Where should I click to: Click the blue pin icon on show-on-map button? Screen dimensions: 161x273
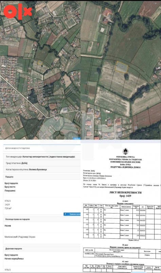coord(65,214)
